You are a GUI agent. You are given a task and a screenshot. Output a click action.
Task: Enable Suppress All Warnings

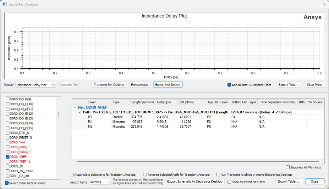[287, 167]
